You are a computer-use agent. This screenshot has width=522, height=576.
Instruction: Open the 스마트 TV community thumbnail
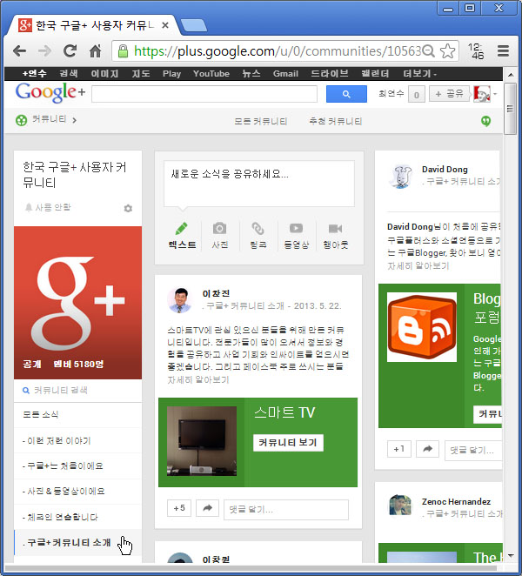[202, 441]
